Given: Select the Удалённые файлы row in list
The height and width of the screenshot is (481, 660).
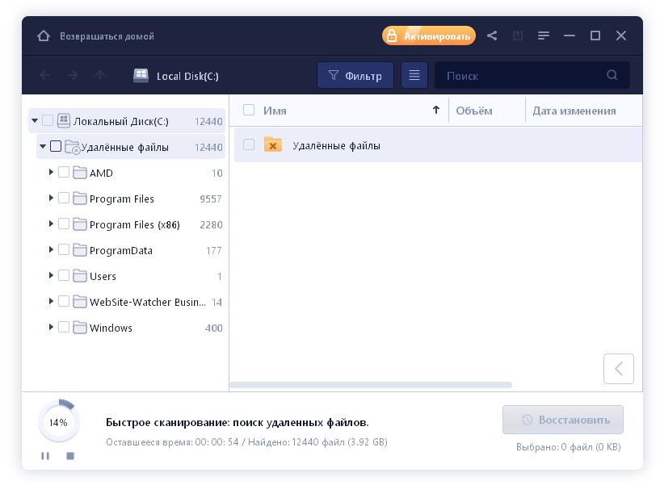Looking at the screenshot, I should pyautogui.click(x=438, y=145).
